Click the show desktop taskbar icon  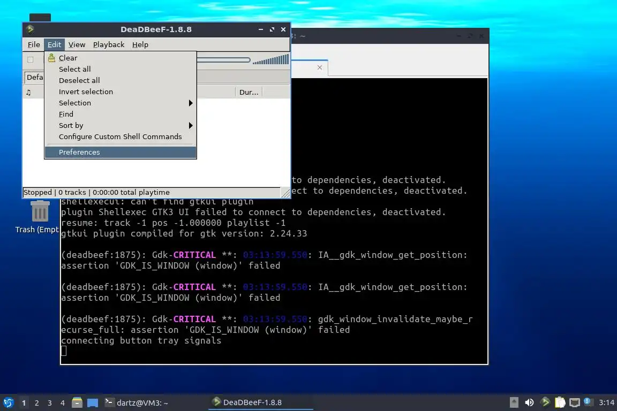93,402
